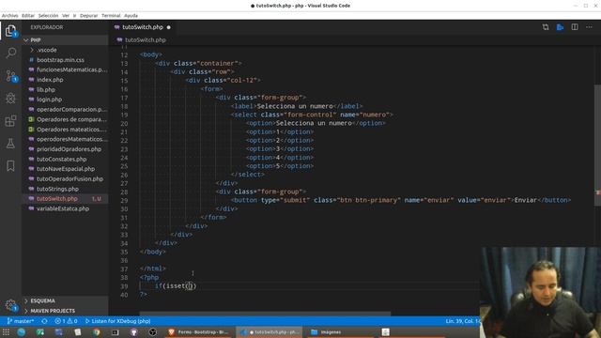Start Listen for XDebug from status bar
The image size is (601, 338).
point(117,321)
